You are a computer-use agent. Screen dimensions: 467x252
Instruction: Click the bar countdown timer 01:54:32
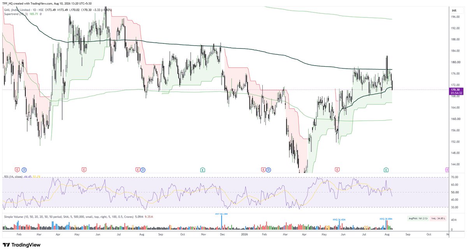tap(456, 93)
